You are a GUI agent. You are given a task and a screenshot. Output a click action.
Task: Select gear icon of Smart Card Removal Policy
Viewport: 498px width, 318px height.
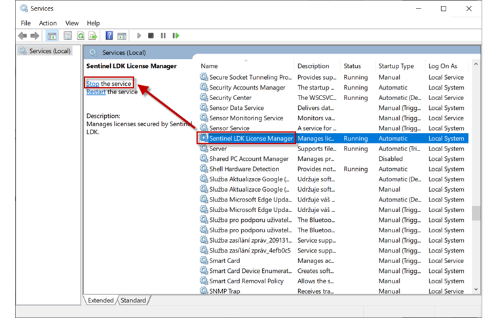[x=204, y=281]
